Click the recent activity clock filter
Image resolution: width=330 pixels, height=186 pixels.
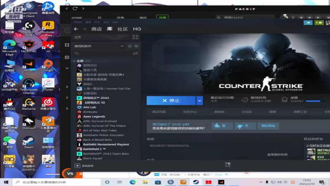pyautogui.click(x=130, y=46)
